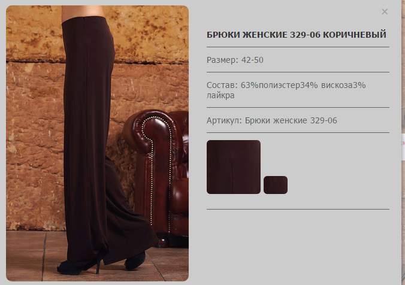This screenshot has height=285, width=405.
Task: Open the large brown fabric swatch image
Action: tap(234, 167)
